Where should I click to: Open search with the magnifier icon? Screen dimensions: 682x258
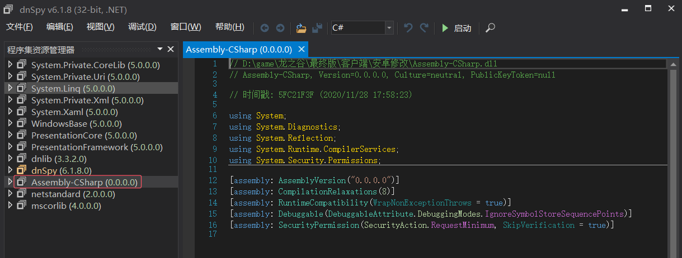490,28
